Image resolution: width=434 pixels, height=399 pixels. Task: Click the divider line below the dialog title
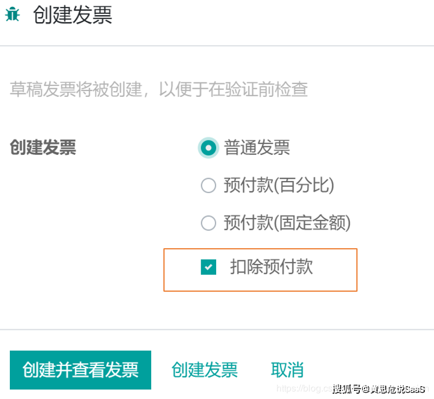pos(217,46)
